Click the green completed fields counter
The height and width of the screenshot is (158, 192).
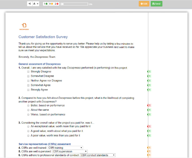46,4
